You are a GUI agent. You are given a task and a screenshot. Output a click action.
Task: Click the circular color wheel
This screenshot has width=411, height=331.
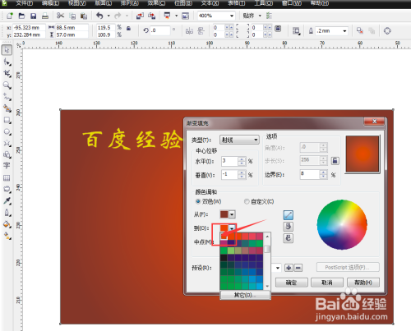[342, 224]
